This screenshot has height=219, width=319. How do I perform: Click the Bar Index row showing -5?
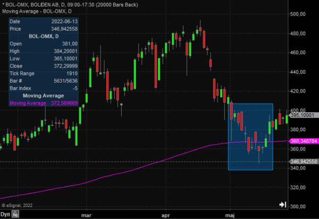pyautogui.click(x=44, y=88)
